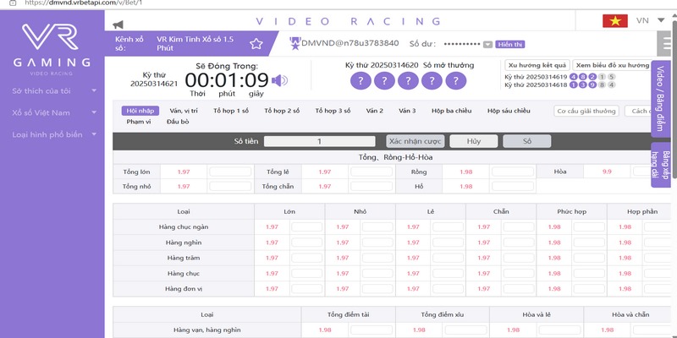The width and height of the screenshot is (677, 338).
Task: Click the Hủy button
Action: pos(473,141)
